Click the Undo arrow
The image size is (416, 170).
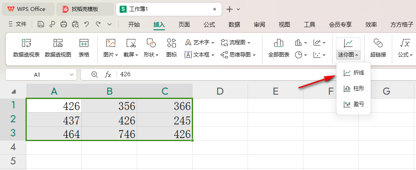coord(87,25)
